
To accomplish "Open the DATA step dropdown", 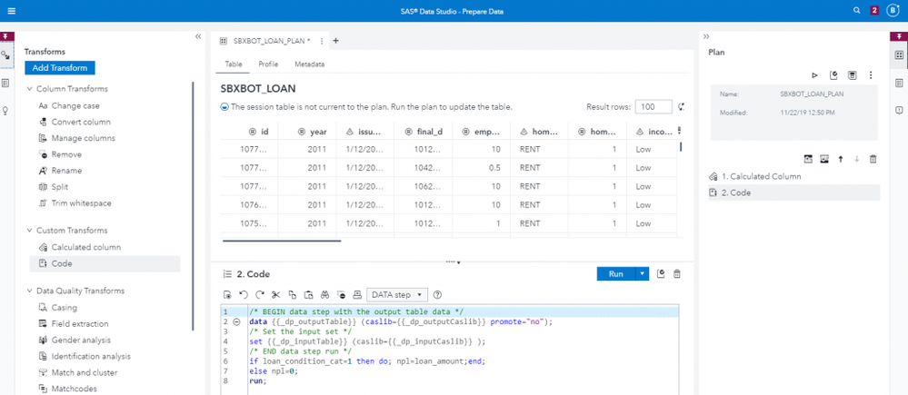I will 398,295.
